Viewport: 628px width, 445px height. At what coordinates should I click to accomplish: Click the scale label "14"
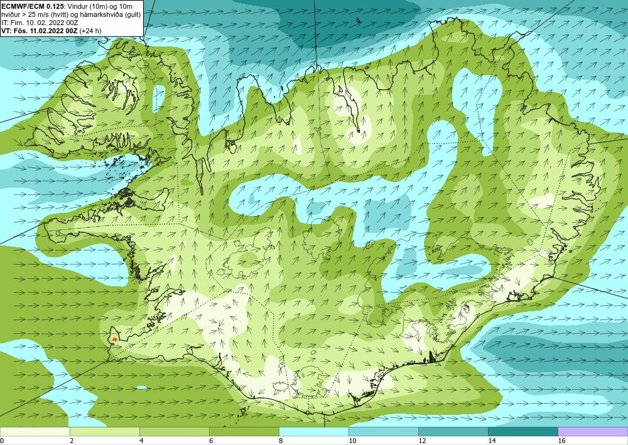pos(492,441)
